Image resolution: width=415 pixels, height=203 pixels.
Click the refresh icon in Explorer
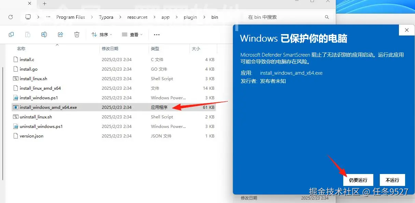[10, 17]
